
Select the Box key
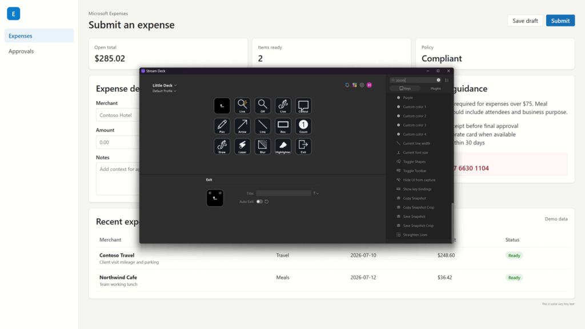click(283, 126)
